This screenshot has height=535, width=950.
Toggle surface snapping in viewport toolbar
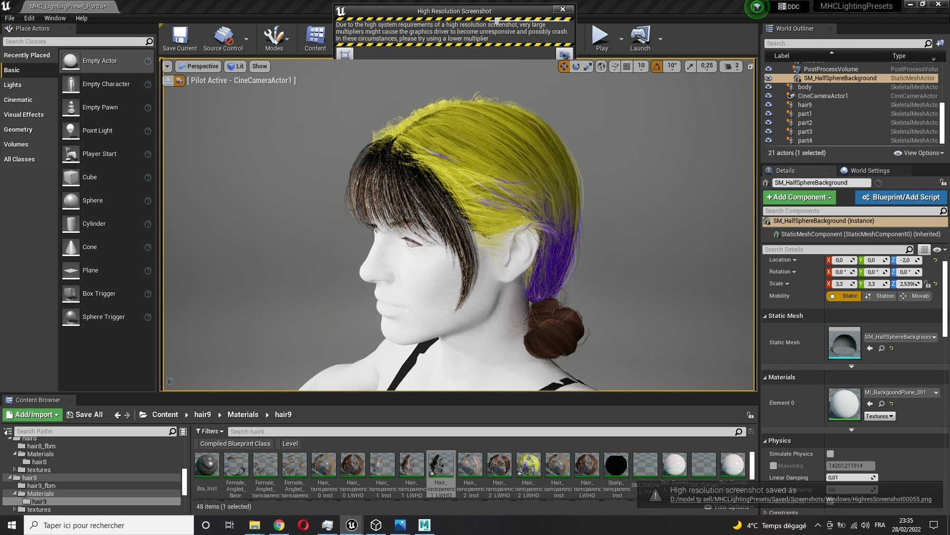point(614,66)
